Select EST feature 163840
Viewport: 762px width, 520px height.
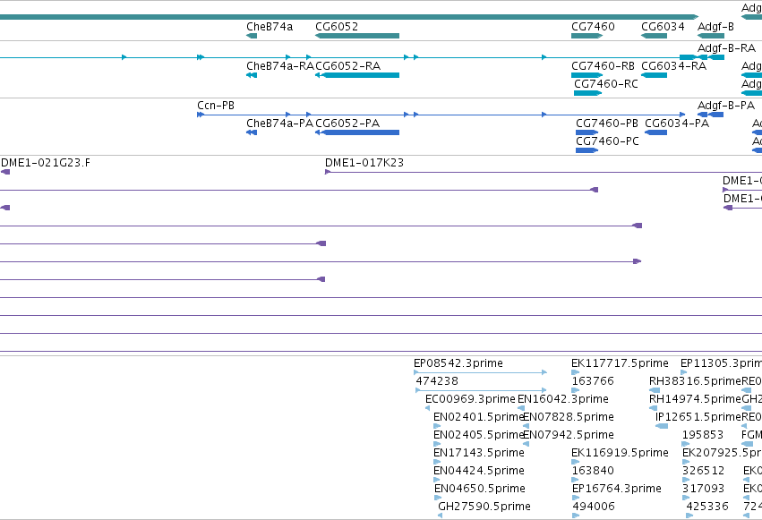click(x=576, y=480)
